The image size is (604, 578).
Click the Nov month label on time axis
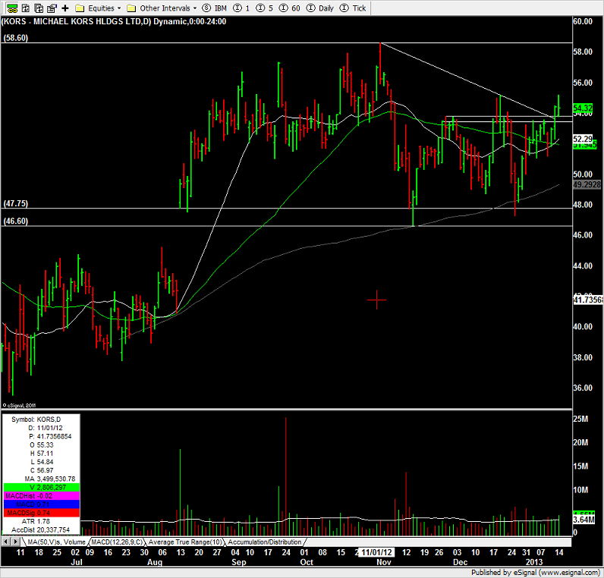[384, 562]
